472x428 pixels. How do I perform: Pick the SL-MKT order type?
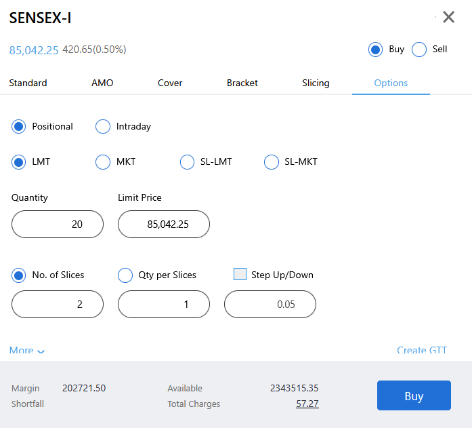271,162
